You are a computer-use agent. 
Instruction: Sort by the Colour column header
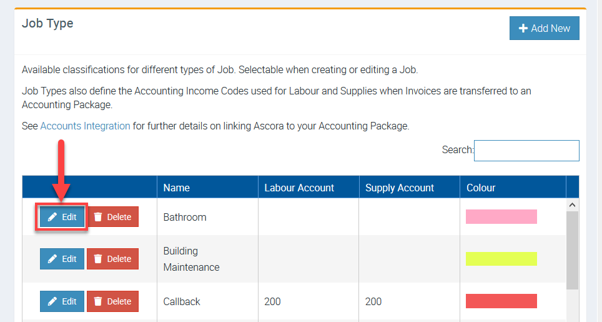(481, 188)
